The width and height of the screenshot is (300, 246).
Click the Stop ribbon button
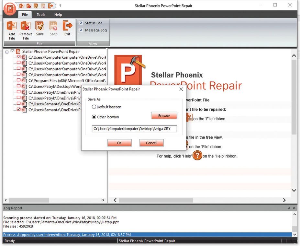(54, 28)
